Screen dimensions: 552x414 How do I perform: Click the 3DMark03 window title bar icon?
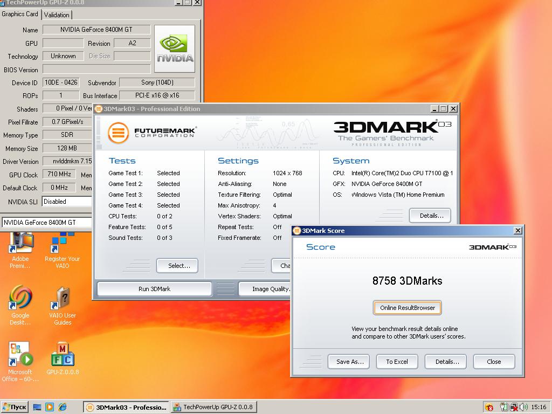[x=99, y=109]
